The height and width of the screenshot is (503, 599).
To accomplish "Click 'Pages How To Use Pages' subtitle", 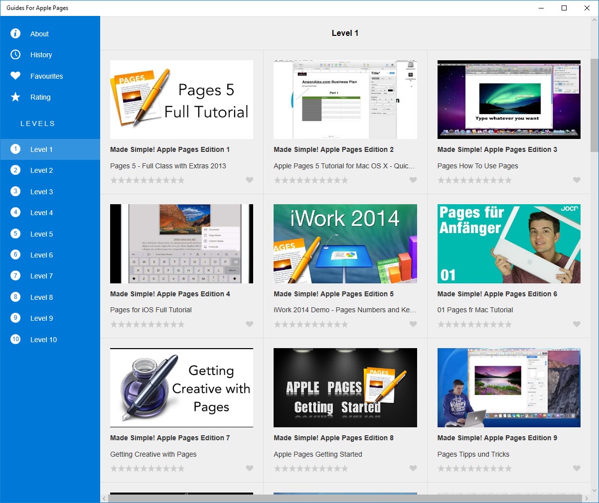I will pyautogui.click(x=478, y=166).
